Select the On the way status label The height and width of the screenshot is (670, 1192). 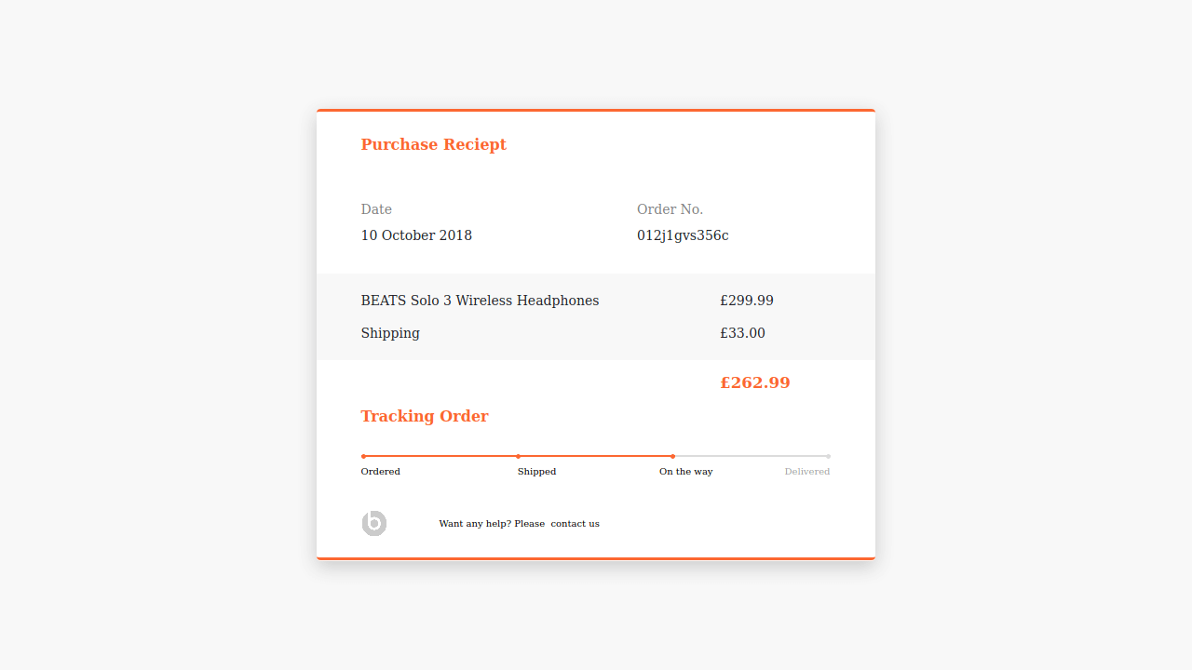point(685,471)
